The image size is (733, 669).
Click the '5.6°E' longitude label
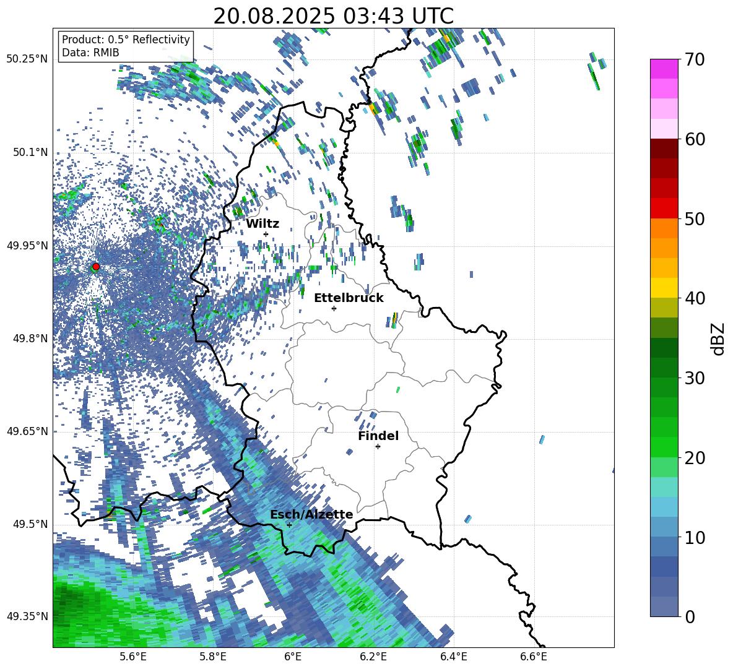click(132, 657)
